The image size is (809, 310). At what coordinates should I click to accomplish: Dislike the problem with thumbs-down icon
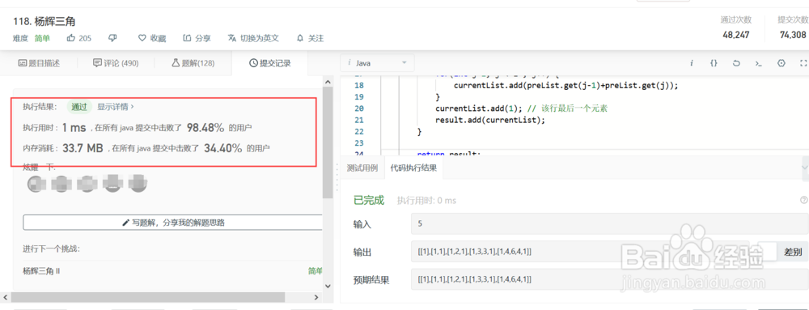click(x=113, y=38)
